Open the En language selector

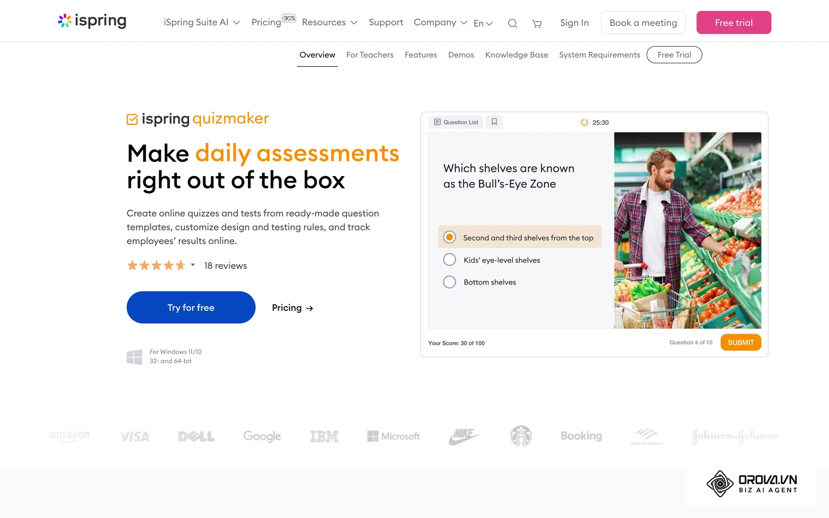pos(483,23)
